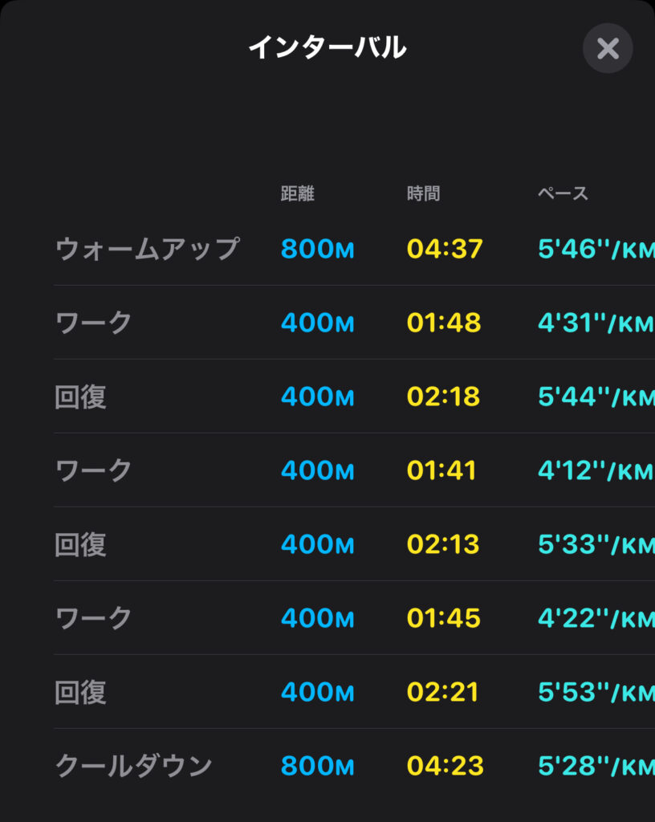The image size is (655, 822).
Task: Select the recovery time 02:18
Action: 443,397
